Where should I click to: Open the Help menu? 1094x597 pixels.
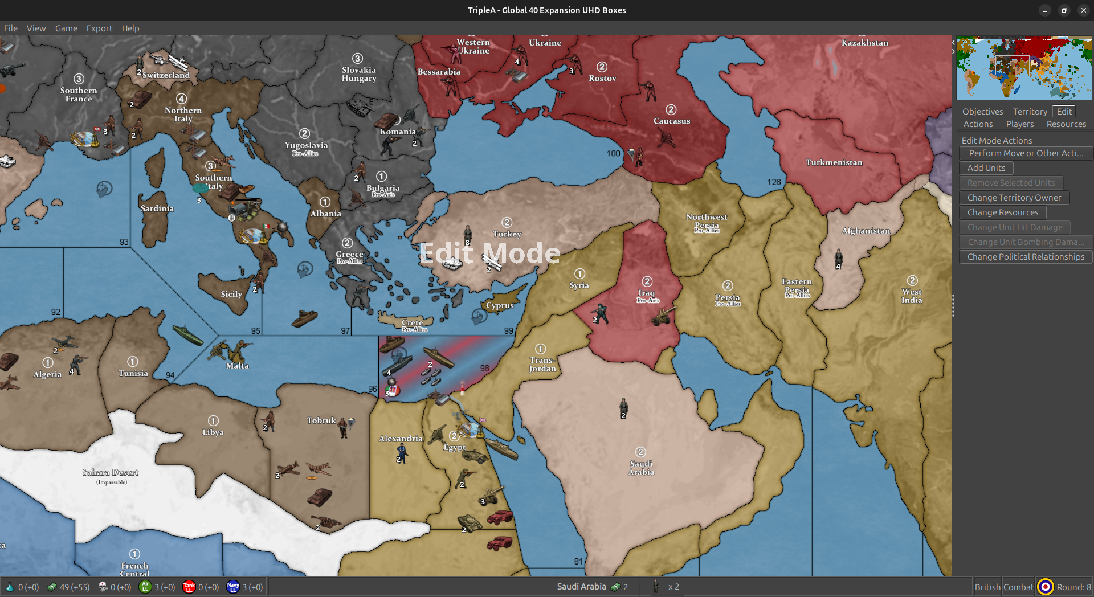(130, 28)
